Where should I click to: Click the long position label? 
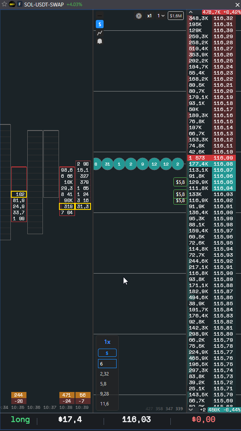pos(20,419)
